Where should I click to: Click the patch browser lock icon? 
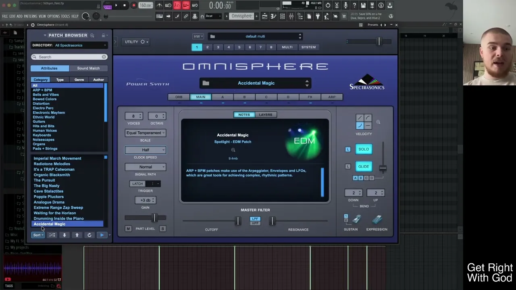(x=104, y=35)
